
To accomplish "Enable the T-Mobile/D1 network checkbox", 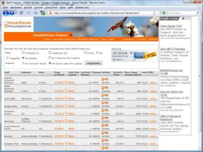I will [23, 52].
